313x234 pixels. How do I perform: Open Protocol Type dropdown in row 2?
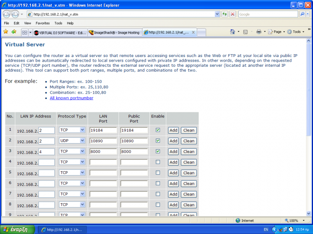tap(72, 141)
